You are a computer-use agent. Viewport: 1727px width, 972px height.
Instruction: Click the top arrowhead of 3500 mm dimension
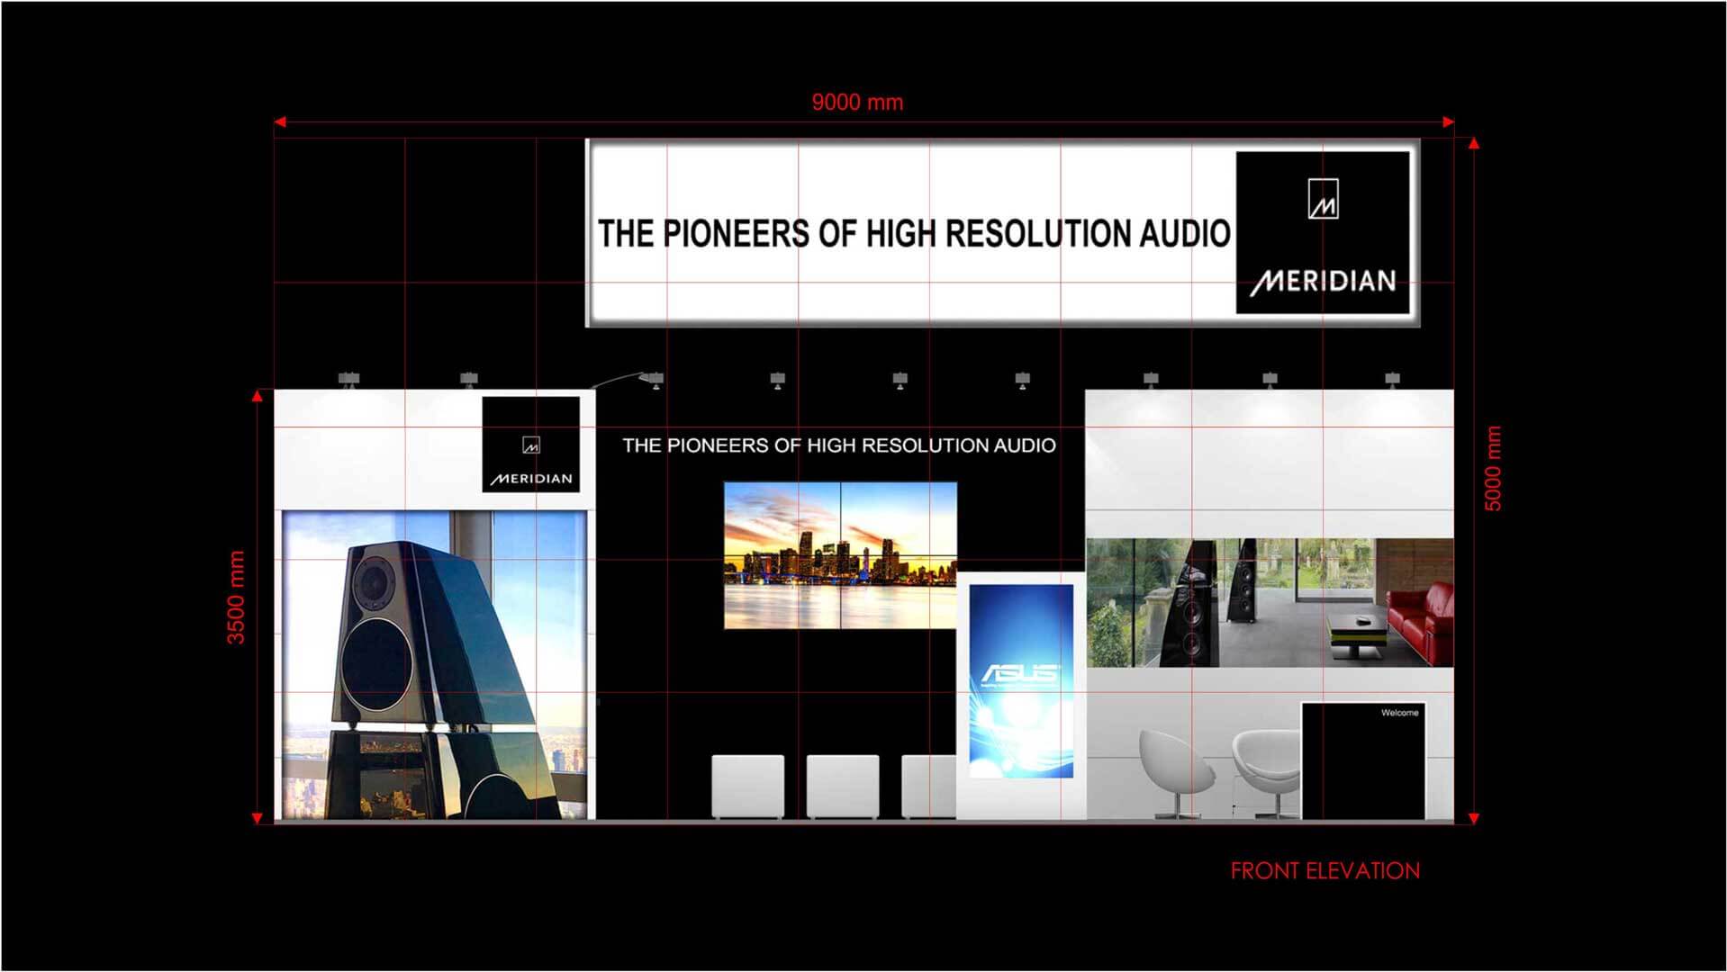pyautogui.click(x=258, y=396)
